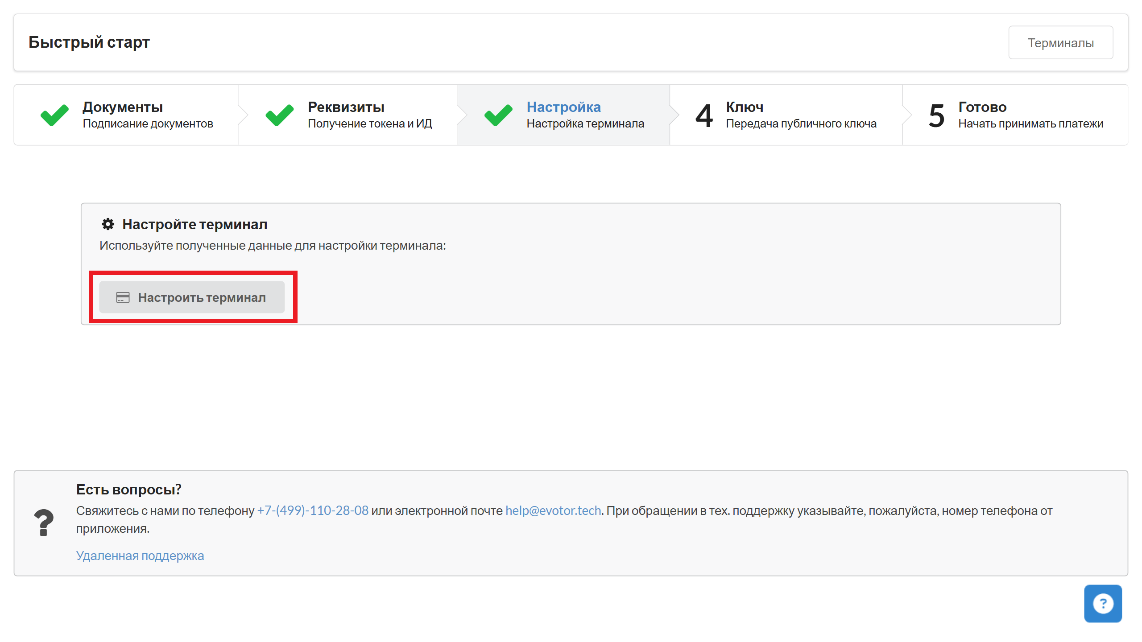The image size is (1142, 642).
Task: Click the step number 5 digit
Action: [937, 116]
